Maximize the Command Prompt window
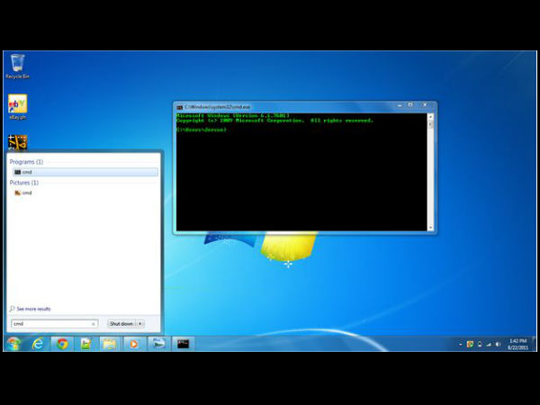This screenshot has width=540, height=405. tap(410, 105)
